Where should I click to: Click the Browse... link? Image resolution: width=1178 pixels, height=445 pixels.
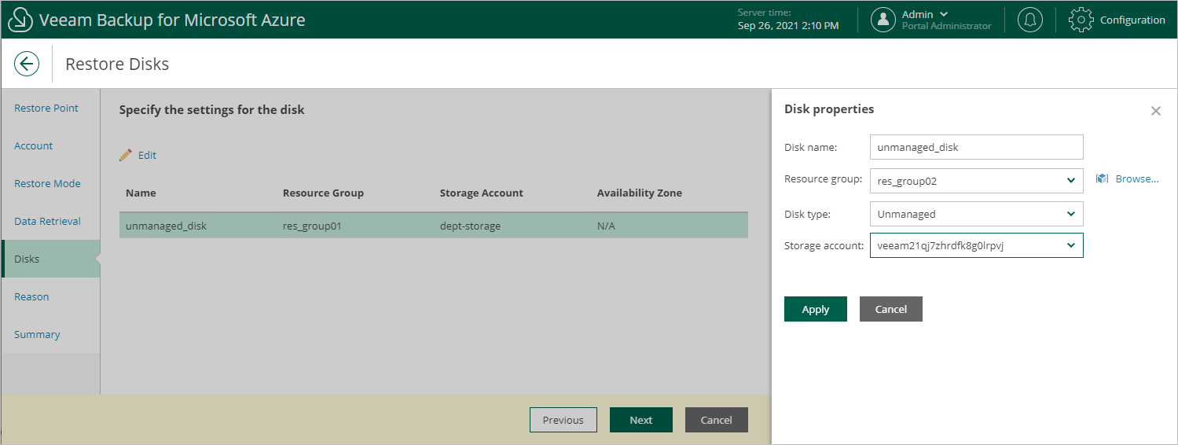(x=1137, y=179)
